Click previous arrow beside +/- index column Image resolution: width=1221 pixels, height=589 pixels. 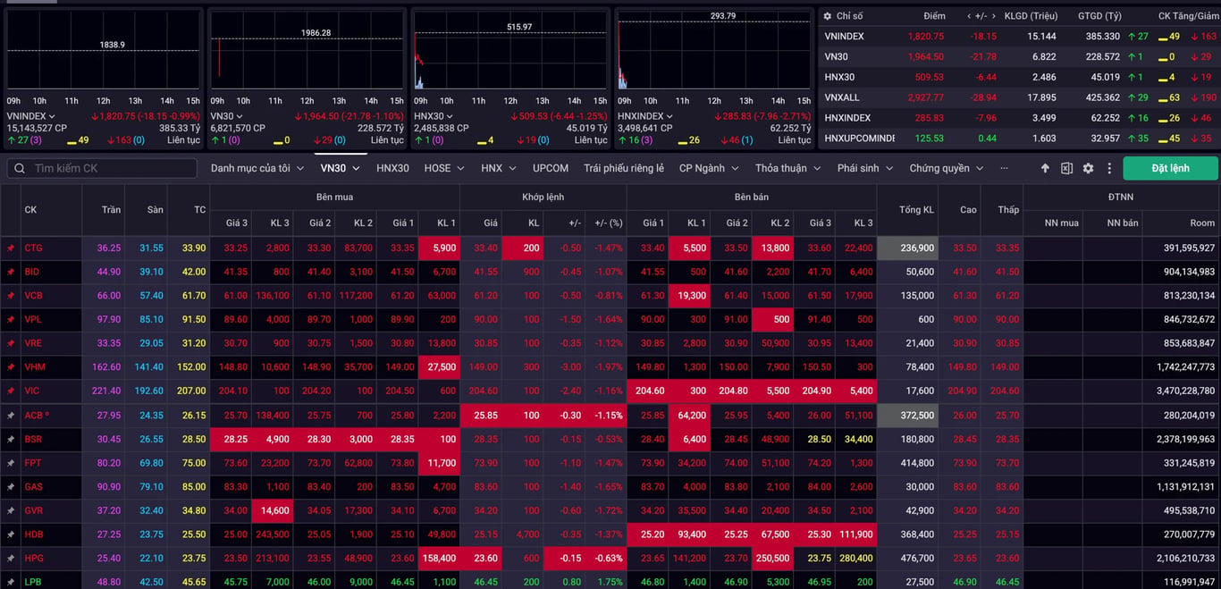(x=969, y=16)
